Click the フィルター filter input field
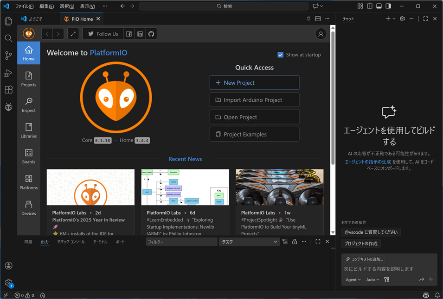Viewport: 443px width, 299px height. tap(181, 242)
